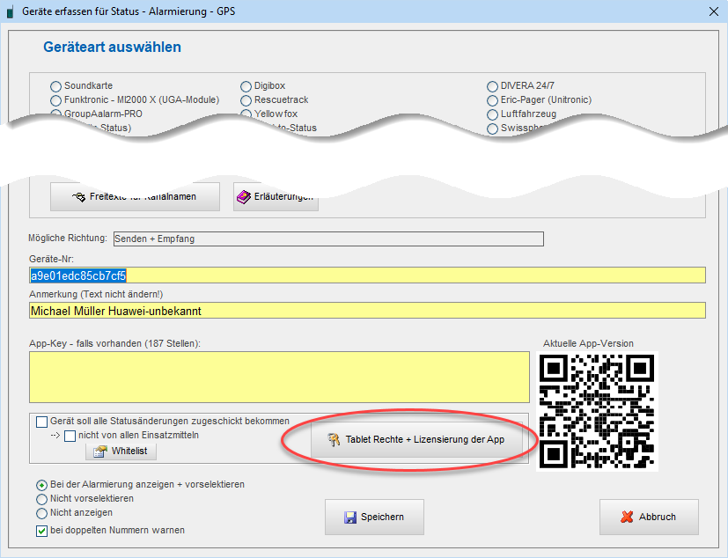Select 'Nicht anzeigen' option
Viewport: 728px width, 558px height.
(41, 513)
